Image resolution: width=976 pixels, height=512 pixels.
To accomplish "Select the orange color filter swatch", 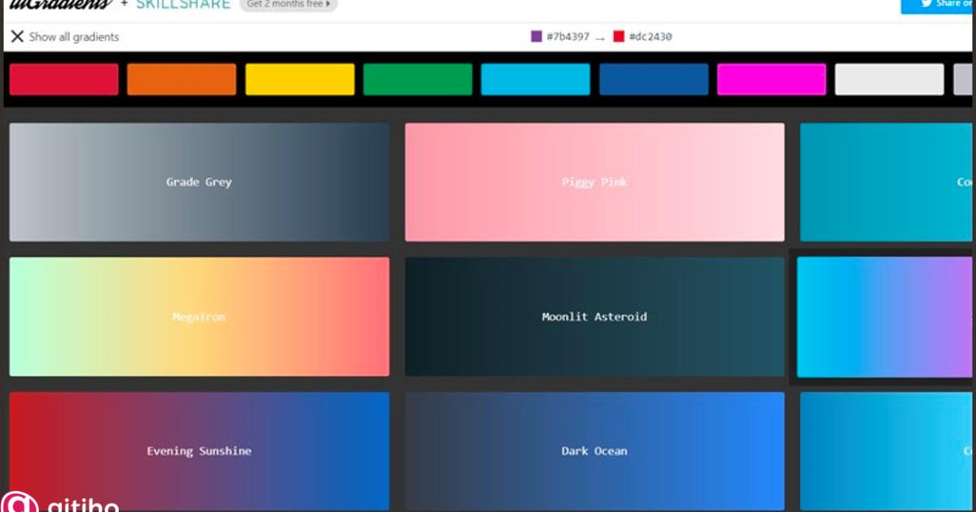I will click(181, 79).
